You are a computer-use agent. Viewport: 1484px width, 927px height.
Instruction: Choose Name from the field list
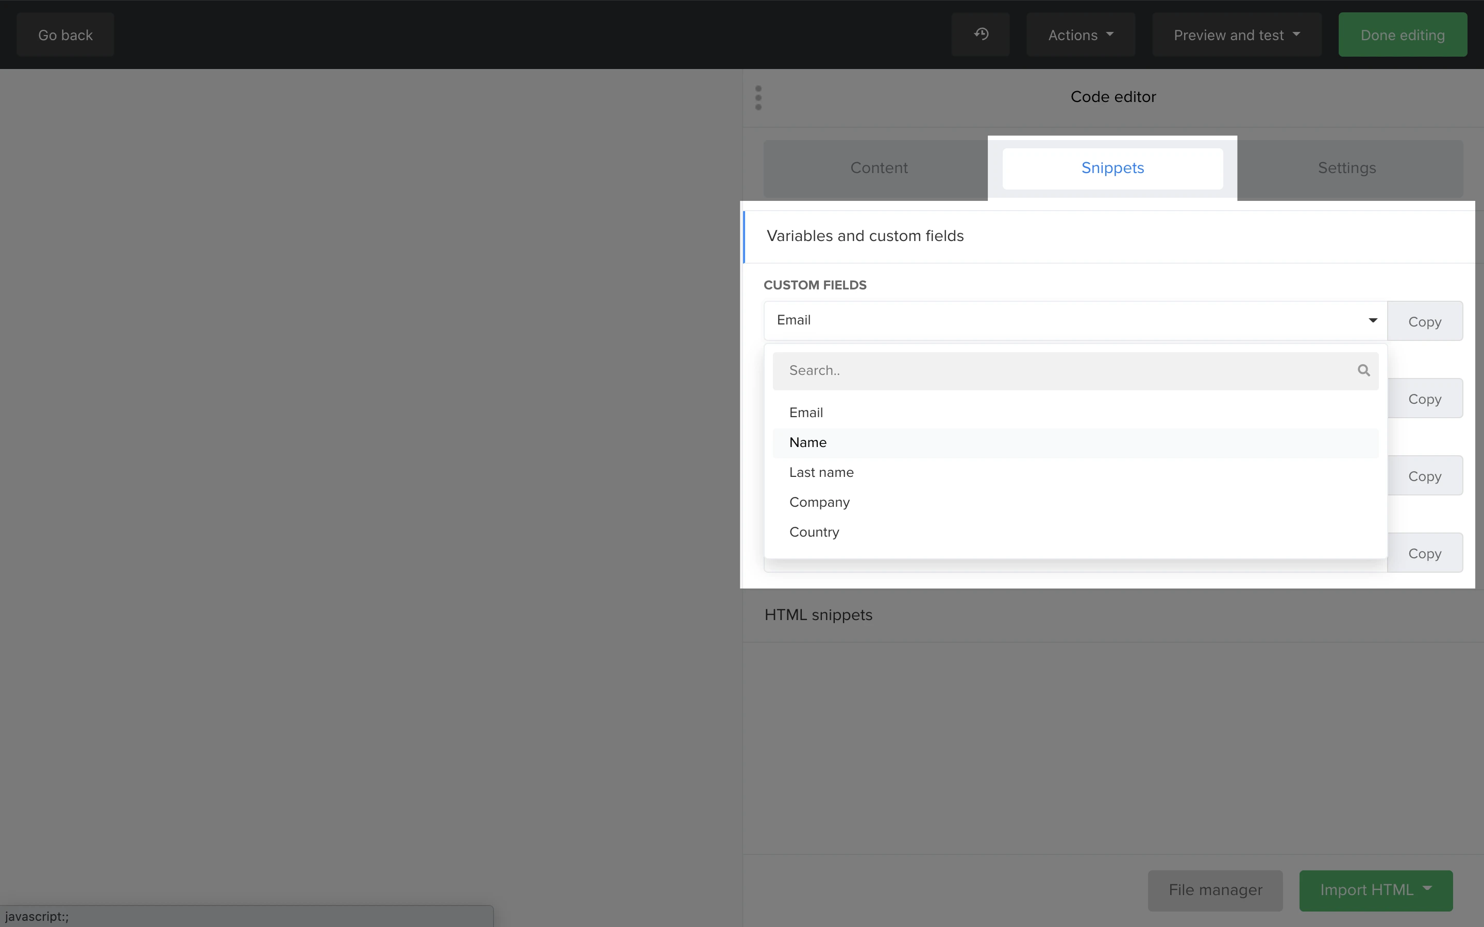807,443
